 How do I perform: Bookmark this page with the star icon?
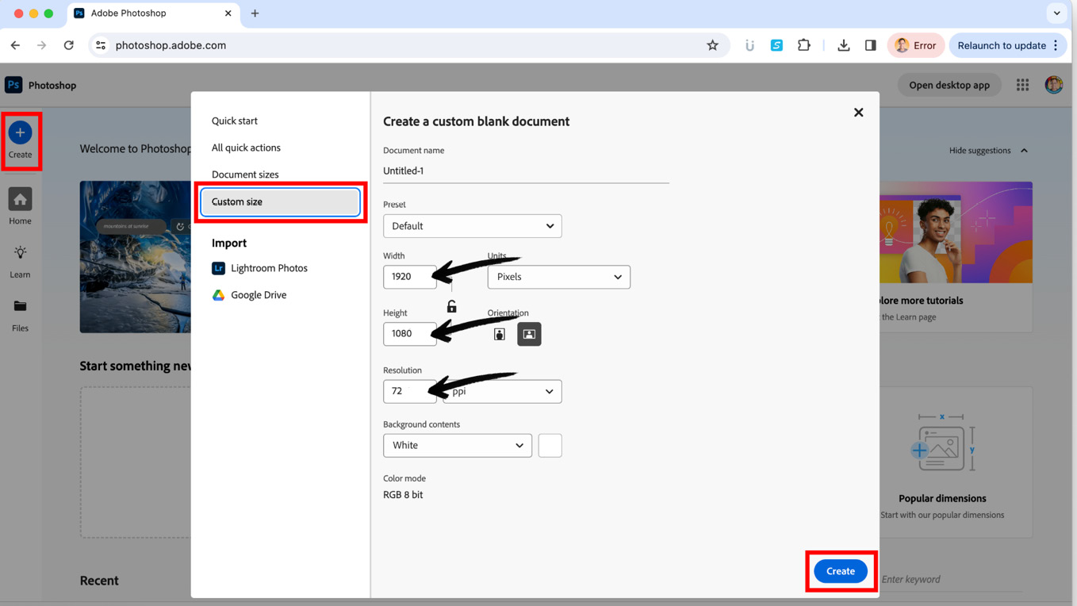712,45
